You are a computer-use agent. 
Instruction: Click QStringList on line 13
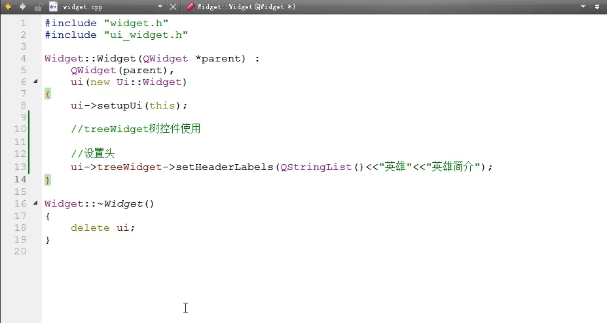pos(316,167)
